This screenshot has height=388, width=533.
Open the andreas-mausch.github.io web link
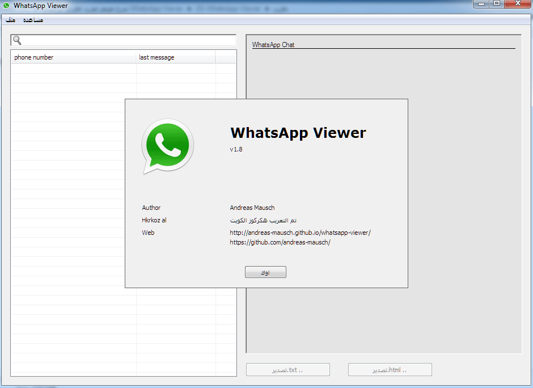[x=300, y=233]
